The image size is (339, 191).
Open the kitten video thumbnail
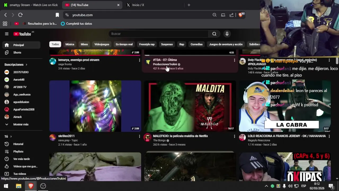coord(95,167)
